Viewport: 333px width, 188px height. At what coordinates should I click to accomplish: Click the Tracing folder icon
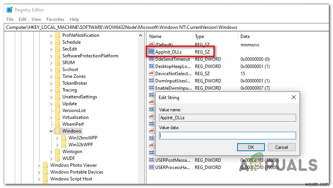coord(57,90)
